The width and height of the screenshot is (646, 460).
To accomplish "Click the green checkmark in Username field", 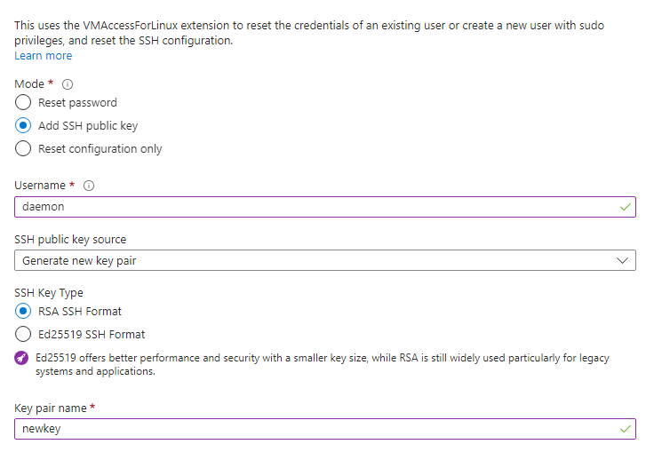I will pos(626,206).
